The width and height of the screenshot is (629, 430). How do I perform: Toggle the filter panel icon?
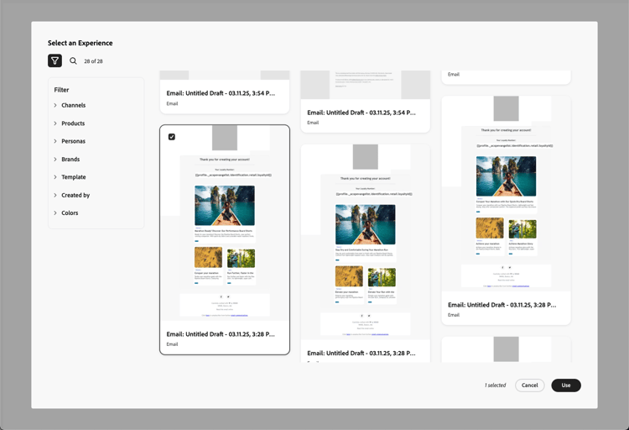[x=55, y=60]
